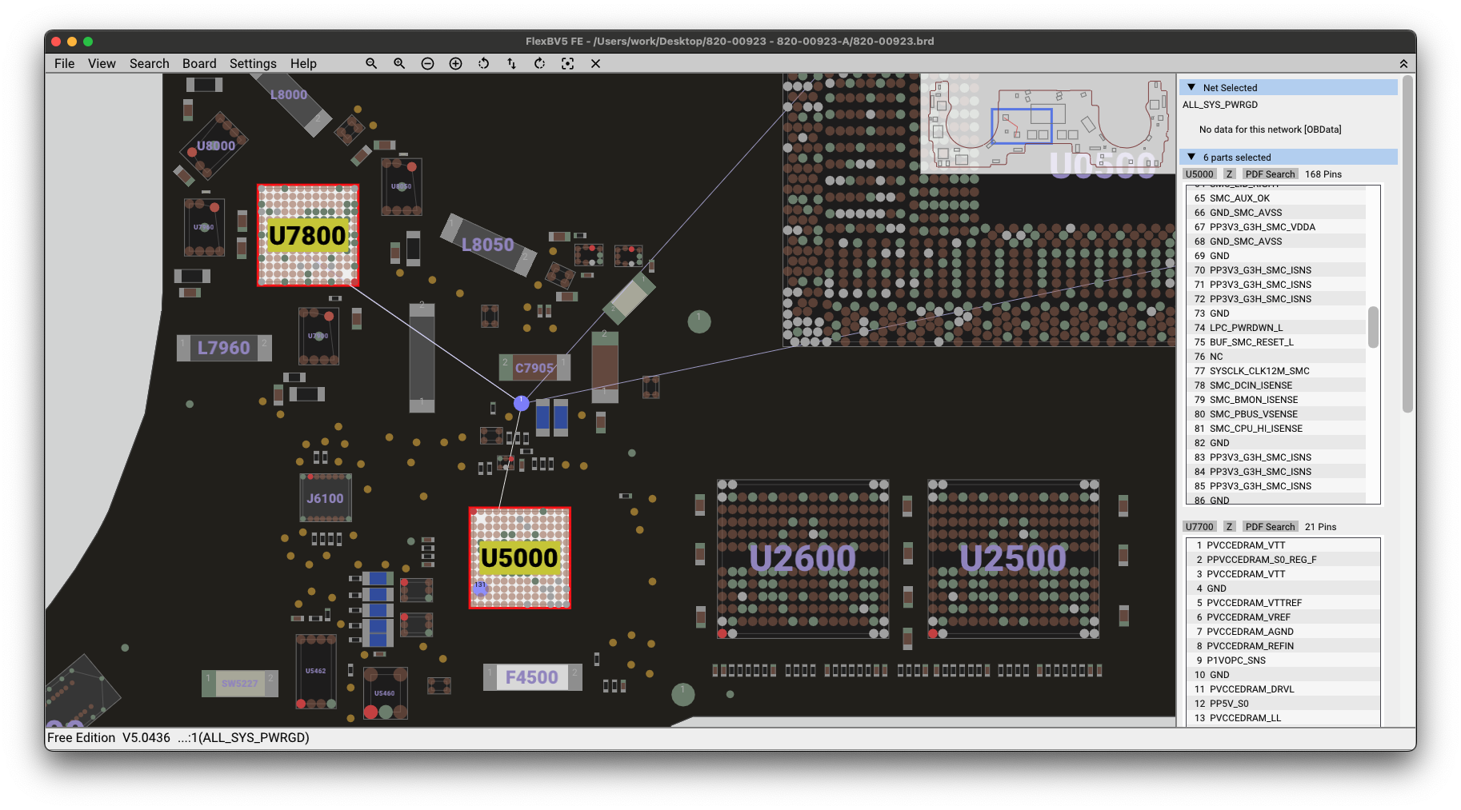
Task: Open the Search menu
Action: [150, 63]
